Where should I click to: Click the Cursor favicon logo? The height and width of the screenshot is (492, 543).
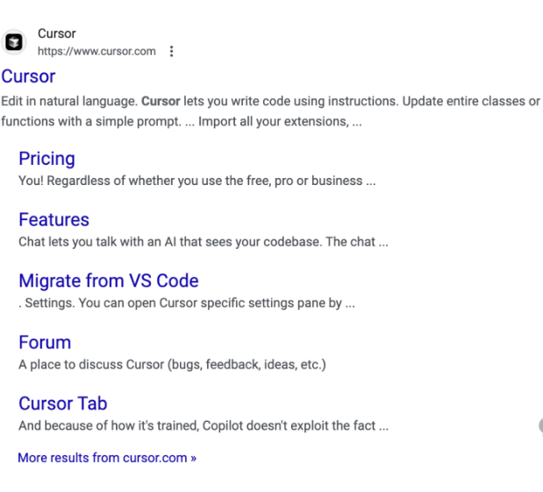tap(14, 42)
